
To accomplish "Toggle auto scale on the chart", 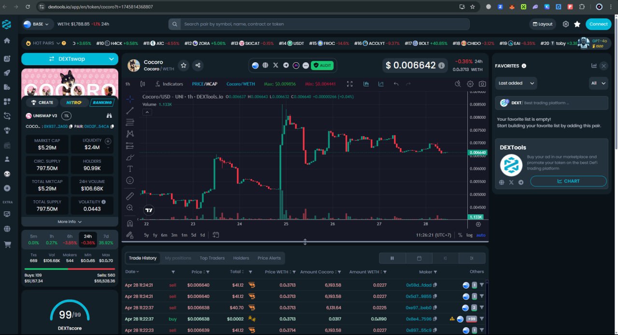I will pyautogui.click(x=481, y=235).
